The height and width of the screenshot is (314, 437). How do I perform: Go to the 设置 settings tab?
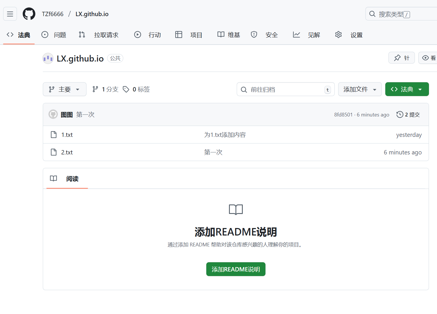pos(349,35)
